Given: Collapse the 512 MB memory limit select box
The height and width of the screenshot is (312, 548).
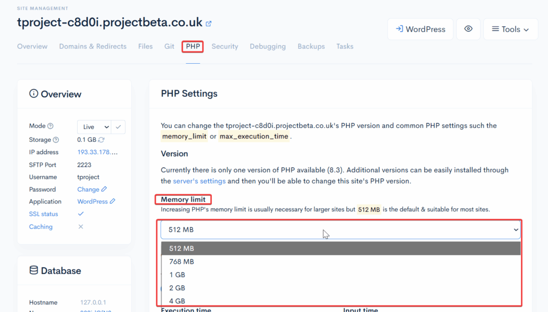Looking at the screenshot, I should coord(340,230).
